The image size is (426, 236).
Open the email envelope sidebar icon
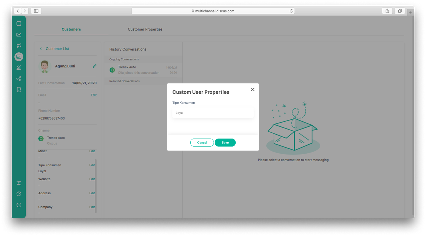tap(19, 35)
